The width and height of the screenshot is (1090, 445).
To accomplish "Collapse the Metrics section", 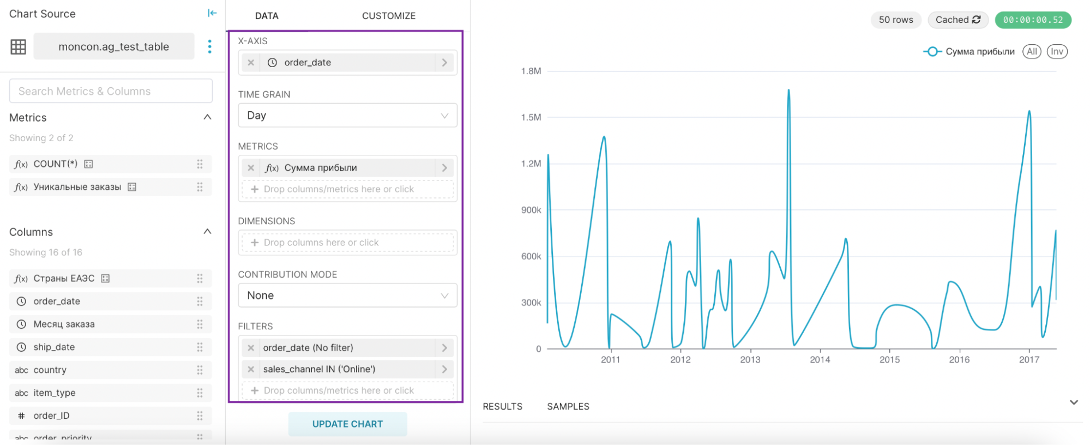I will (x=207, y=117).
